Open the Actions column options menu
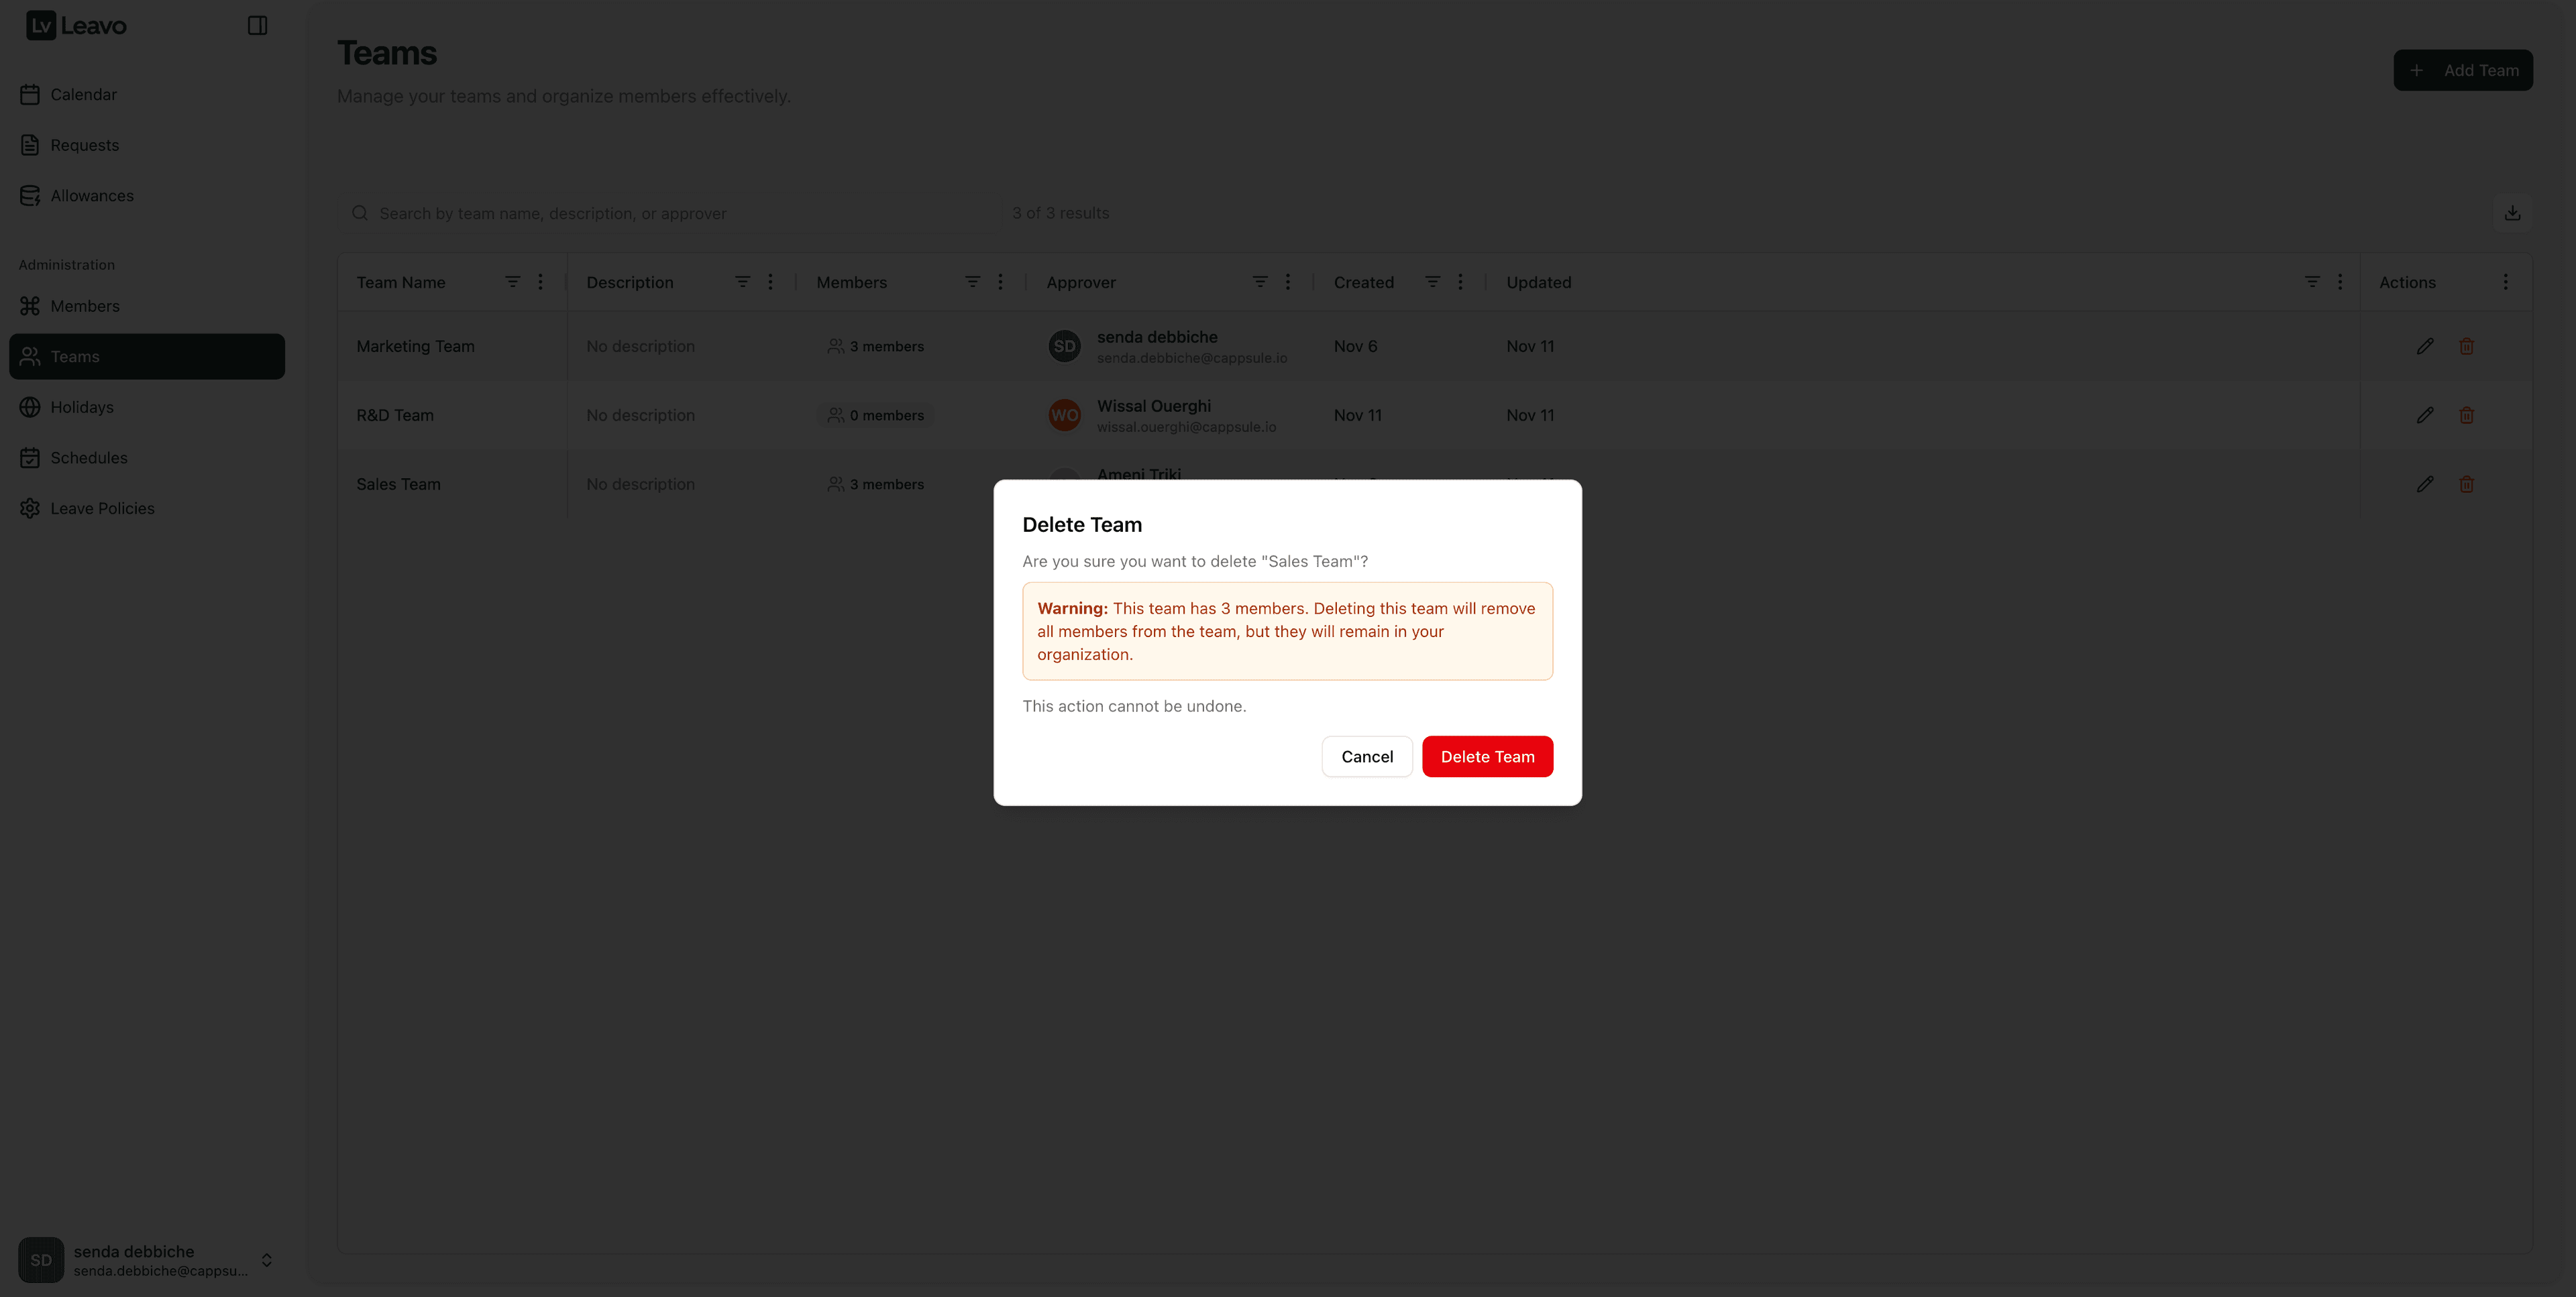 [2504, 282]
